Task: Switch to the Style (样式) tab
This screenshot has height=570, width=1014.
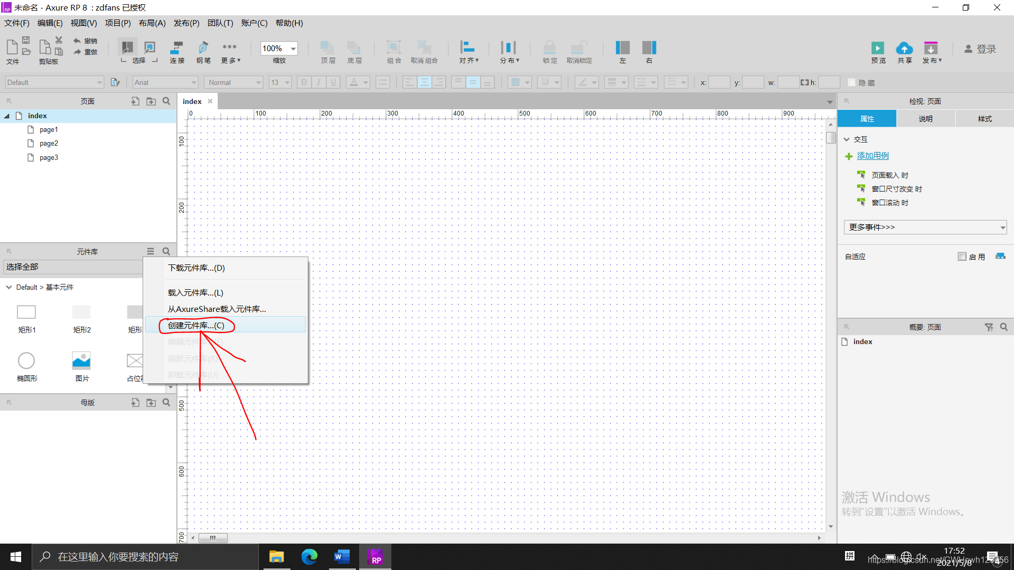Action: tap(984, 119)
